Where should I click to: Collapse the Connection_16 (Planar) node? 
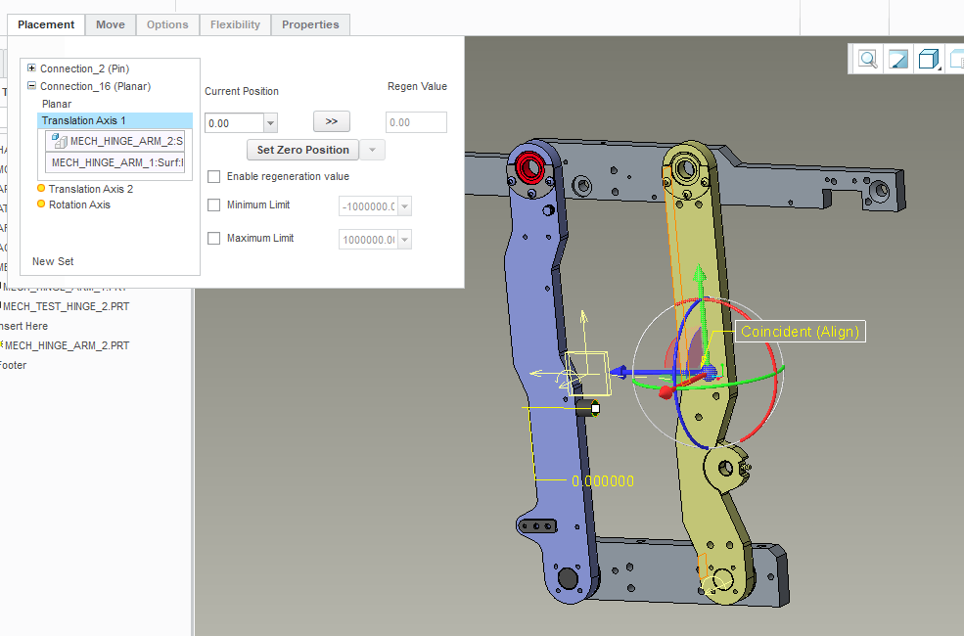(32, 86)
